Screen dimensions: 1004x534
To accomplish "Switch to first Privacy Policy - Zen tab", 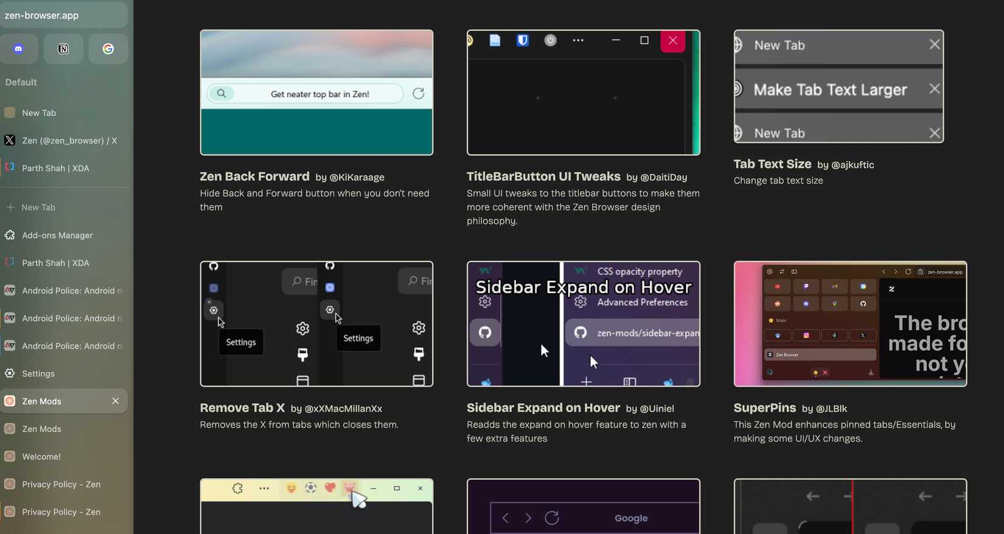I will click(61, 484).
